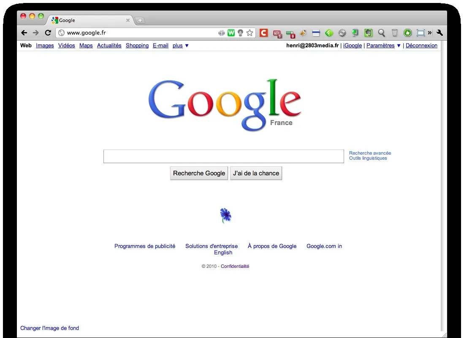Screen dimensions: 464x338
Task: Click the yellow minimize window button
Action: [x=32, y=16]
